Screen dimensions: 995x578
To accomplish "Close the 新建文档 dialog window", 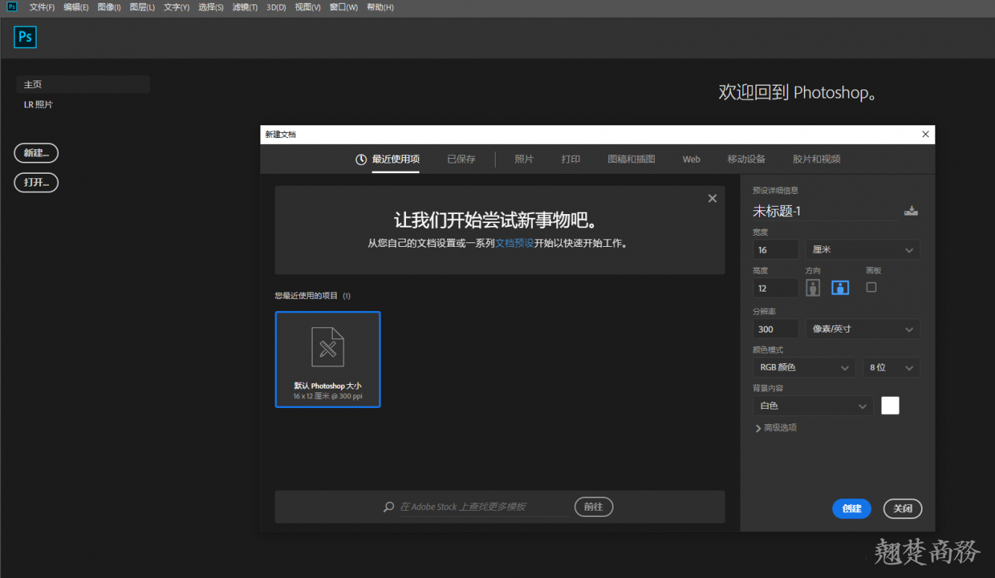I will coord(926,134).
